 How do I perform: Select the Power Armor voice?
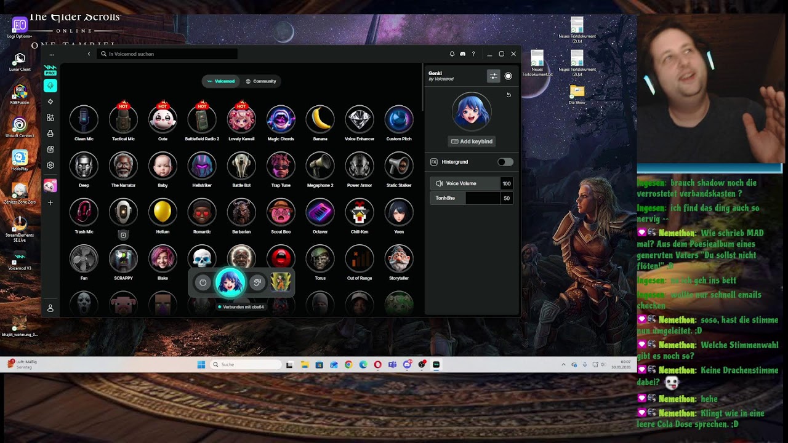click(x=360, y=166)
